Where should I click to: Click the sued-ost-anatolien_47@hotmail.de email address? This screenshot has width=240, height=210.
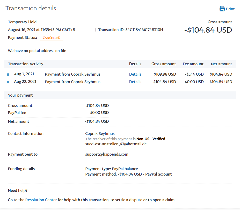[x=116, y=144]
